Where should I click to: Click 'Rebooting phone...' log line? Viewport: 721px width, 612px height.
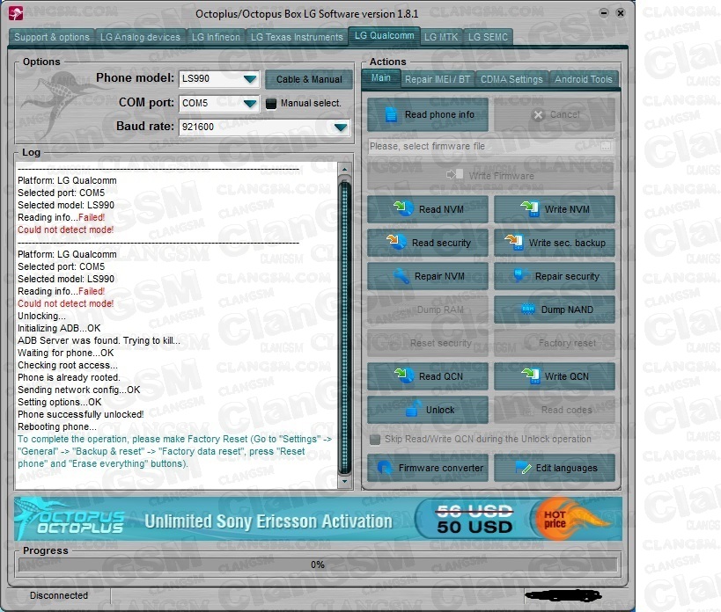(x=57, y=426)
